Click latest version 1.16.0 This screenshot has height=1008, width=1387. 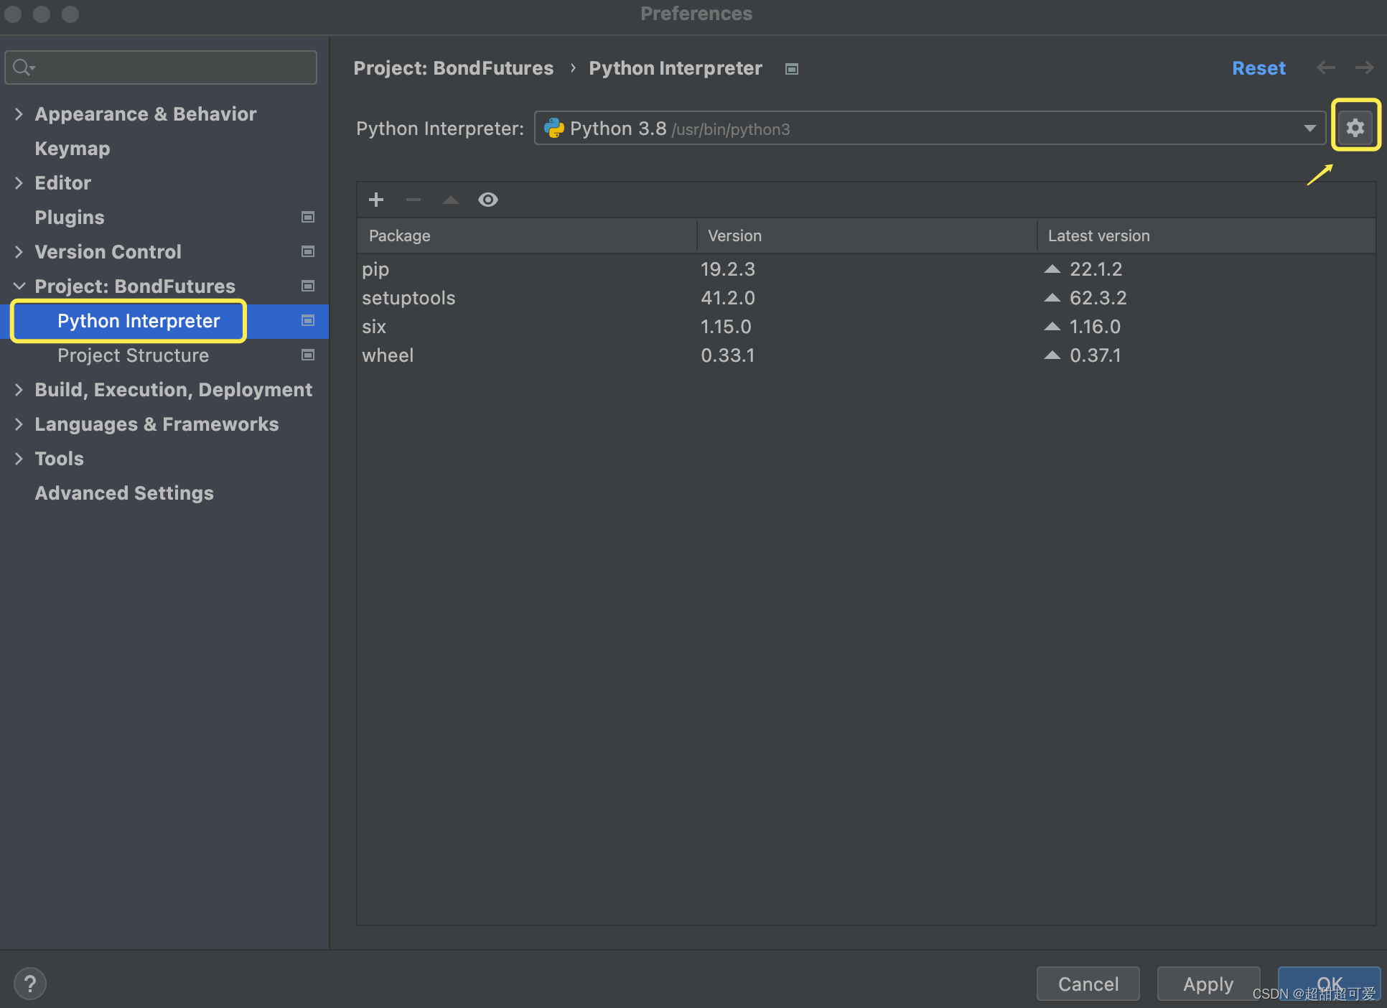[1095, 327]
